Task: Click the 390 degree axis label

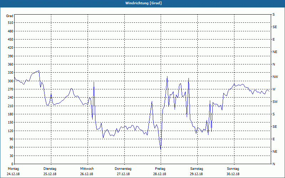Action: click(11, 56)
